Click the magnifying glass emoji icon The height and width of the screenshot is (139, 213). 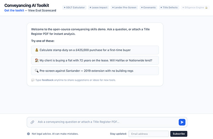[37, 71]
